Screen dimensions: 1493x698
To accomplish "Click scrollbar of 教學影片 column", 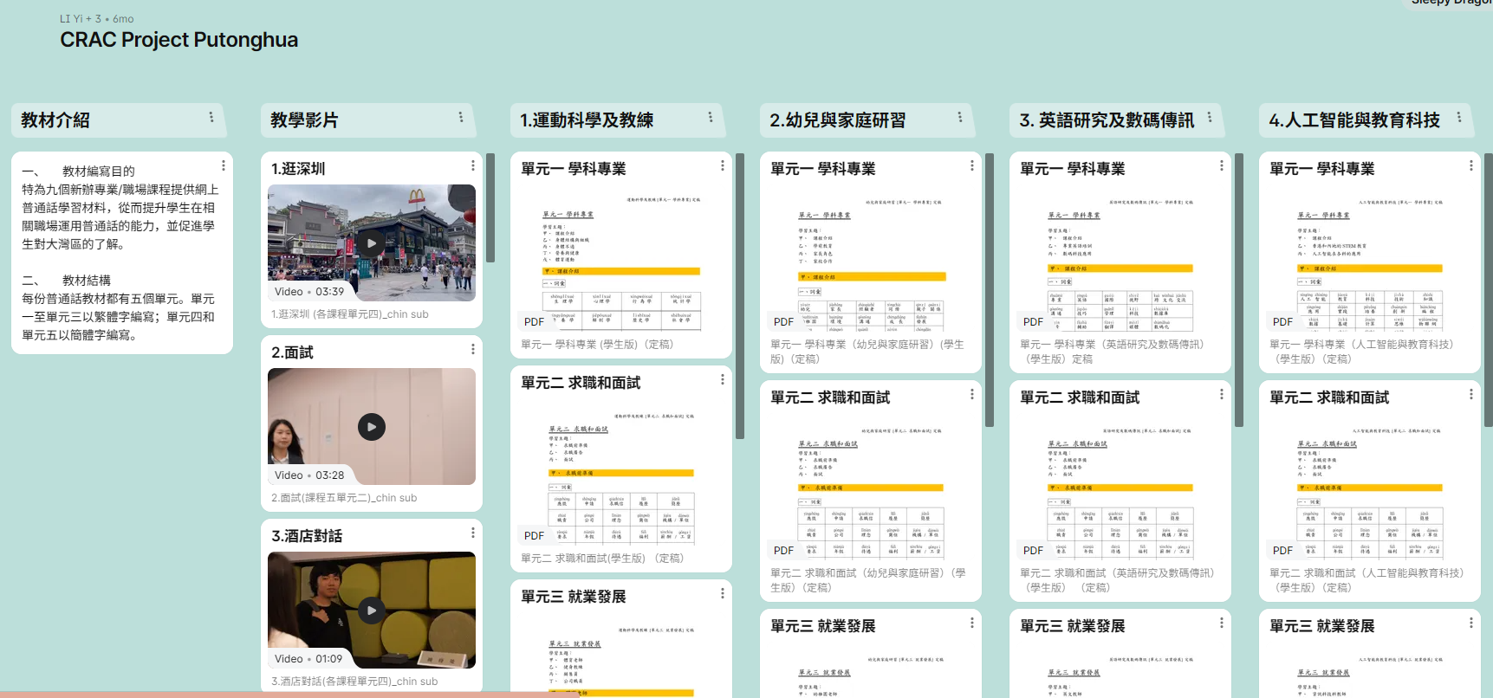I will point(490,208).
